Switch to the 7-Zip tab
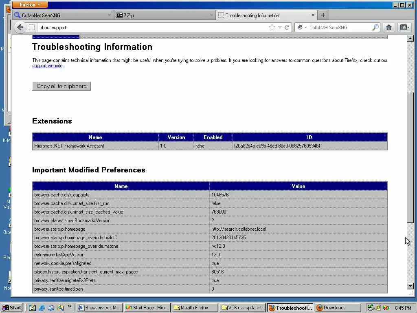The width and height of the screenshot is (417, 313). tap(165, 15)
